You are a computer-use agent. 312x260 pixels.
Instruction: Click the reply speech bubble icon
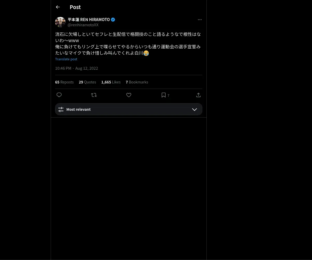pyautogui.click(x=59, y=95)
